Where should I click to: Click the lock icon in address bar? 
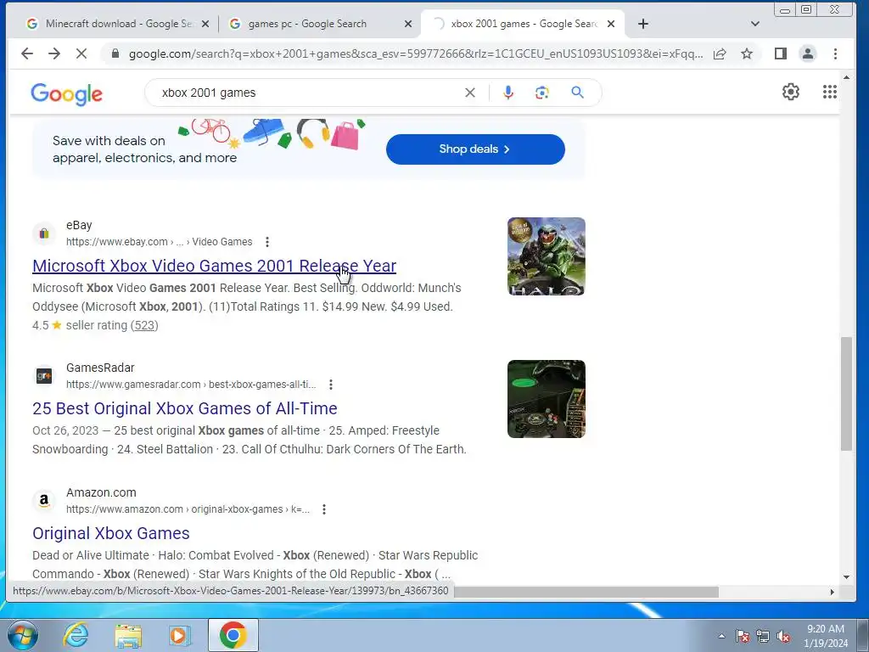click(115, 53)
